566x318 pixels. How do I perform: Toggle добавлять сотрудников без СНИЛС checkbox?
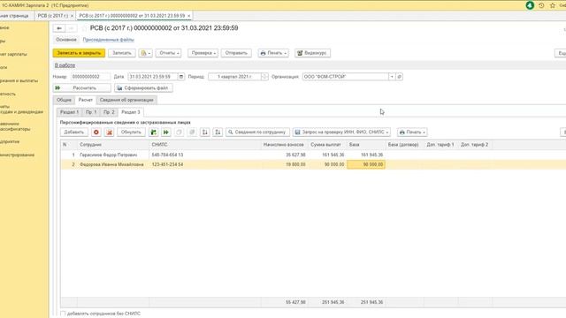coord(63,314)
